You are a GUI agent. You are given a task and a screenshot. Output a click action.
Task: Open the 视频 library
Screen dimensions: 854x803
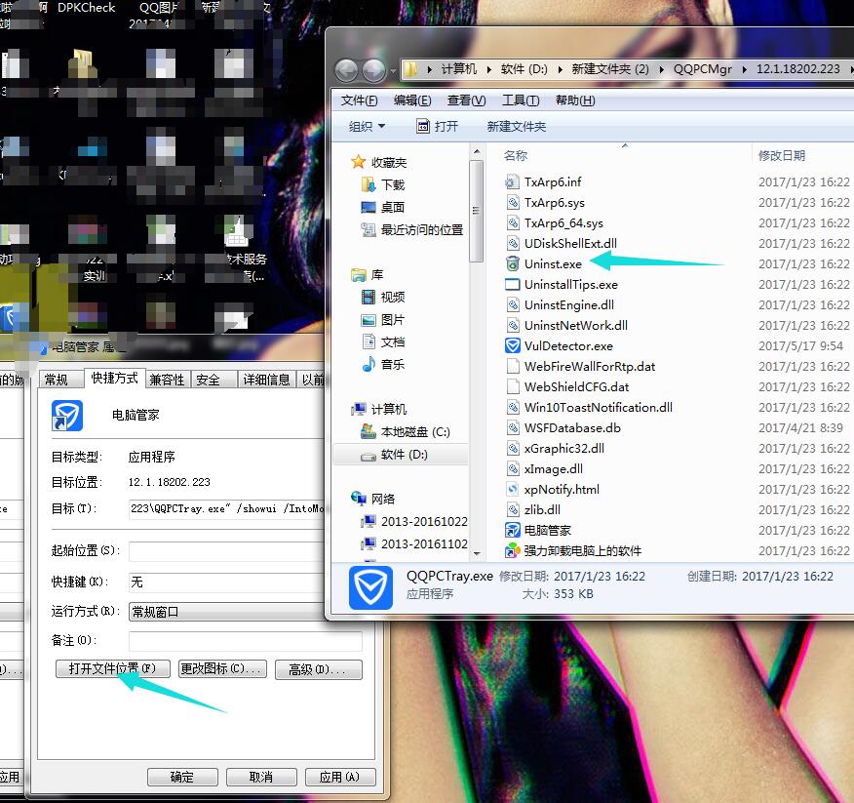383,298
